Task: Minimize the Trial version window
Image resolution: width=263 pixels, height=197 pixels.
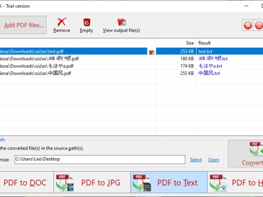Action: 246,6
